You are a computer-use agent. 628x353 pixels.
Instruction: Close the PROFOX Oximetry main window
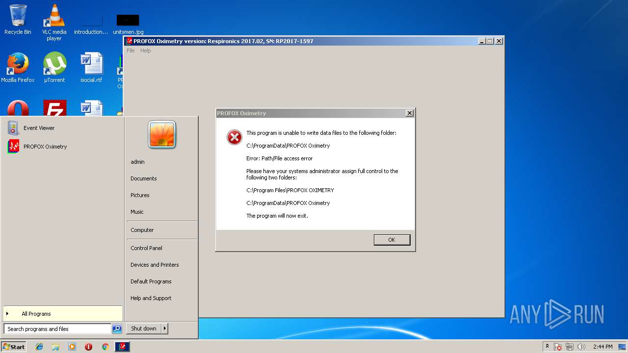point(499,41)
